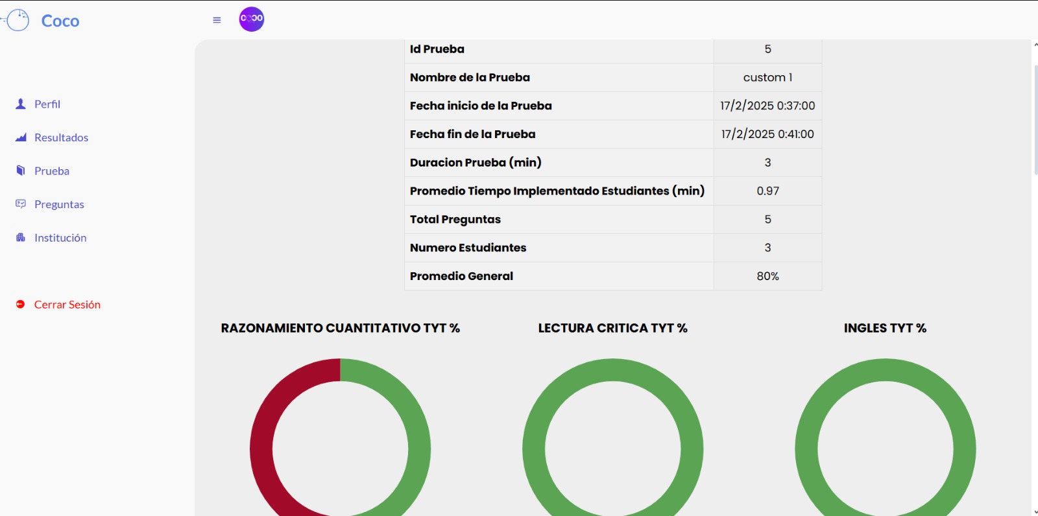
Task: Click the Coco clock logo icon
Action: pos(18,20)
